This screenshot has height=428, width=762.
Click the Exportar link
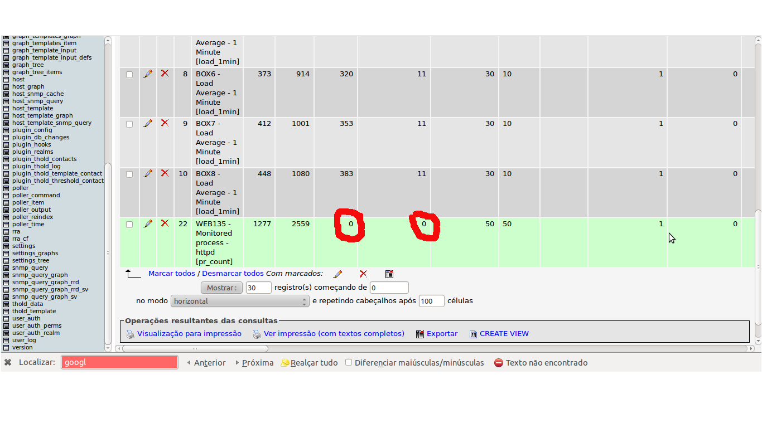click(442, 334)
